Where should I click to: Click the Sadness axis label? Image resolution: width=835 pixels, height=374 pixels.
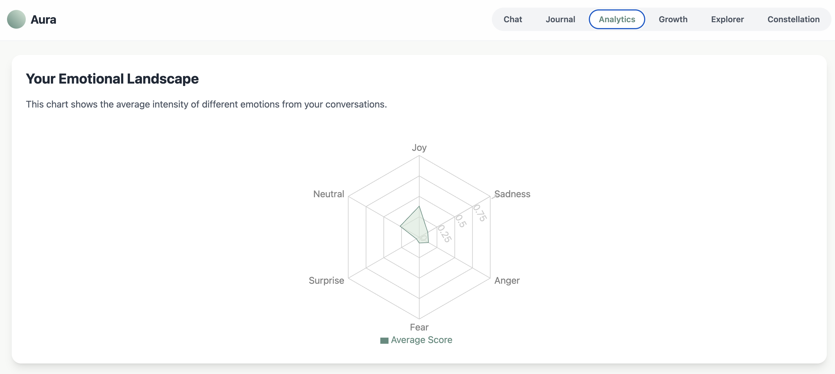[512, 194]
